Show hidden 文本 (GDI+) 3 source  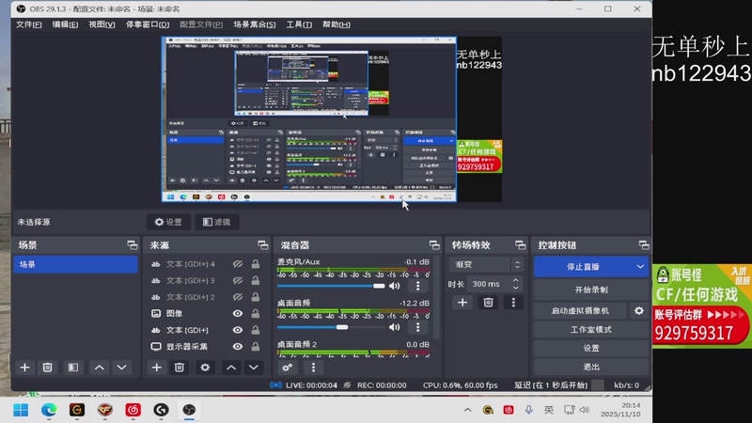238,280
